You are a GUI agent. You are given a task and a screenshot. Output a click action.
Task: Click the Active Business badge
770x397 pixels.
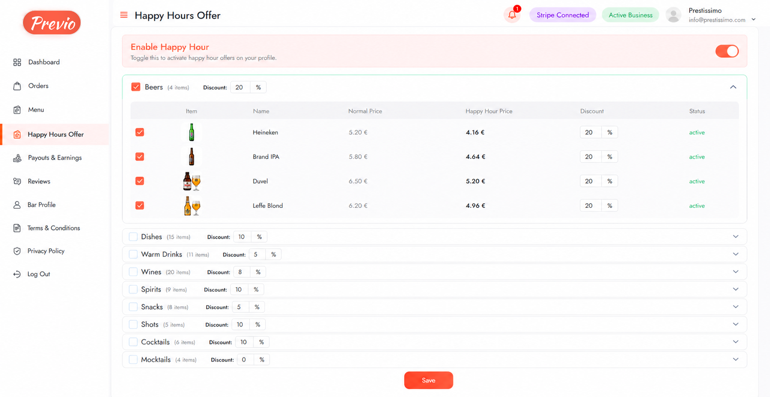pyautogui.click(x=630, y=15)
